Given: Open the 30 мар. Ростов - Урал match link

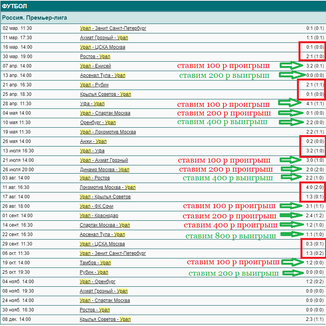Looking at the screenshot, I should pyautogui.click(x=95, y=57).
